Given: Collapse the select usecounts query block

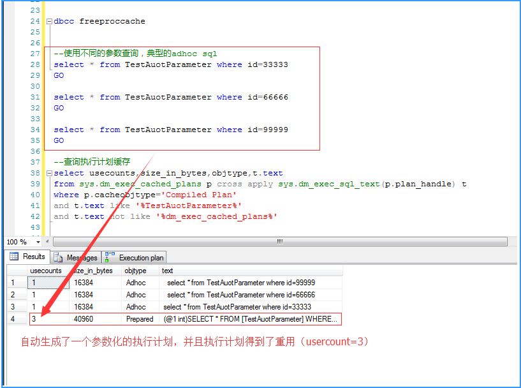Looking at the screenshot, I should tap(49, 173).
